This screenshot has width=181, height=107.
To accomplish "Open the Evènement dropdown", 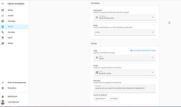I will (124, 17).
